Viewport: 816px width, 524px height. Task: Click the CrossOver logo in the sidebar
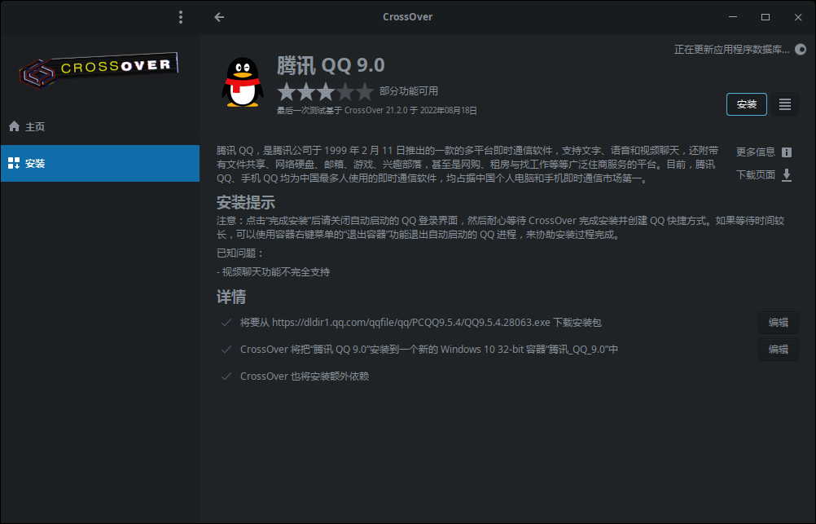point(99,71)
